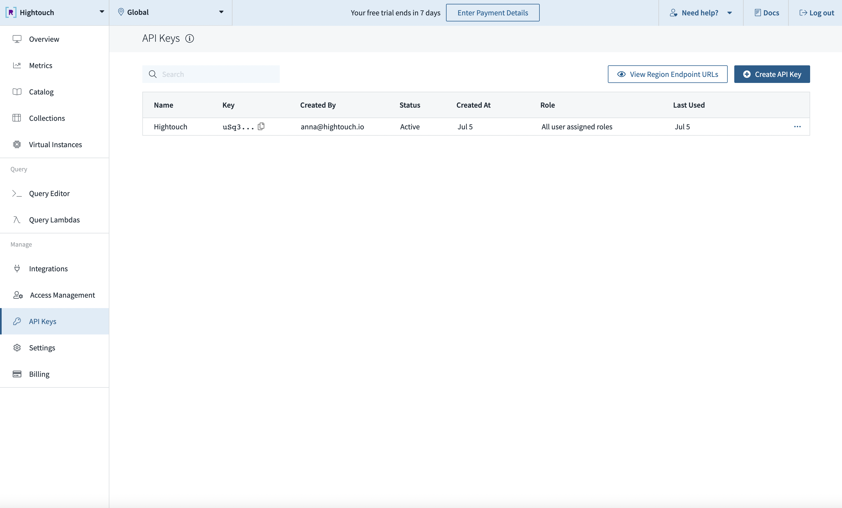Navigate to Collections
Viewport: 842px width, 508px height.
point(55,118)
